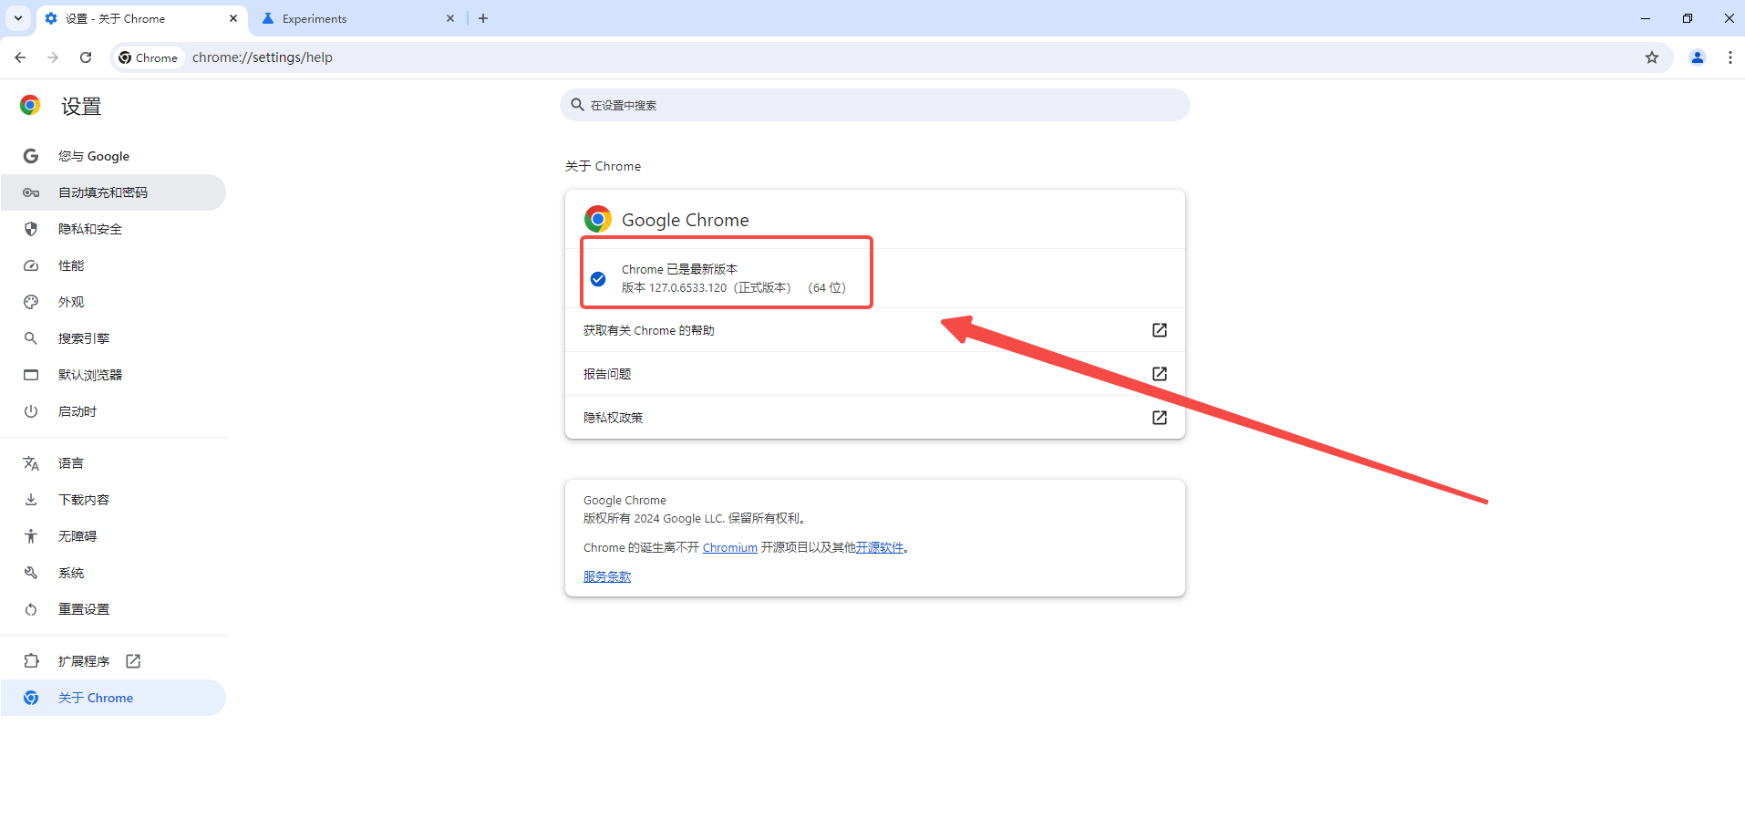Open the Chromium hyperlink
The width and height of the screenshot is (1745, 840).
point(730,547)
